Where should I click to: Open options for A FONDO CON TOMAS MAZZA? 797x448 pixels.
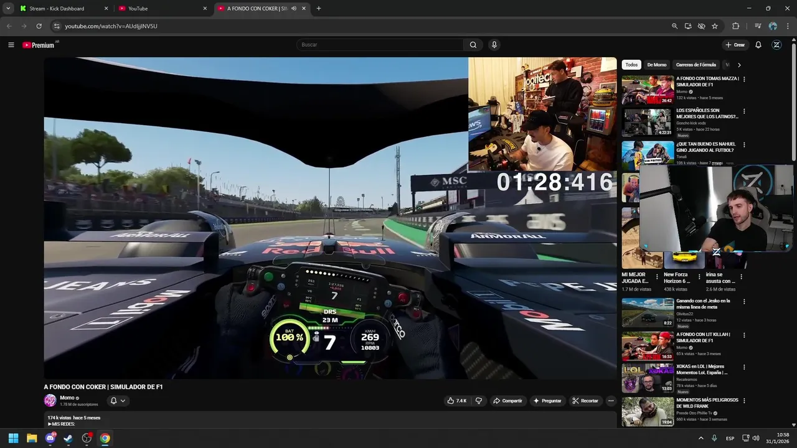click(x=744, y=79)
